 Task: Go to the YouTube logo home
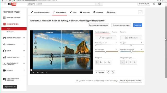coord(12,4)
